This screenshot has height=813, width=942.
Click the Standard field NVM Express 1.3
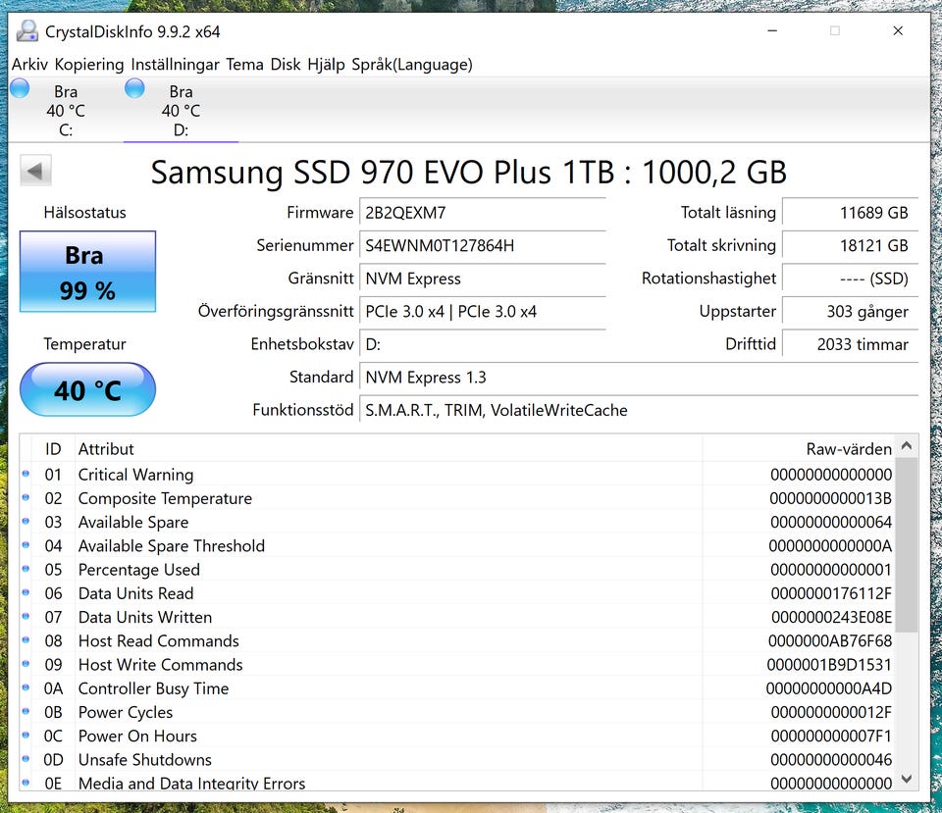[x=639, y=378]
